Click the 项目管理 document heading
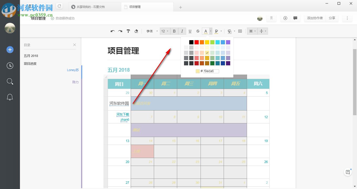The height and width of the screenshot is (189, 357). click(123, 51)
